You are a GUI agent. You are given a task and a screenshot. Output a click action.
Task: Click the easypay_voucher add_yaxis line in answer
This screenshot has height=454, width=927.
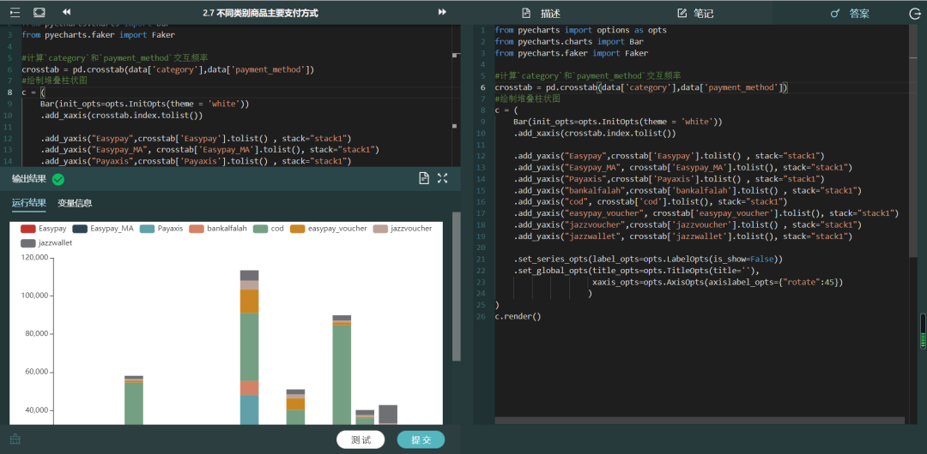coord(706,213)
